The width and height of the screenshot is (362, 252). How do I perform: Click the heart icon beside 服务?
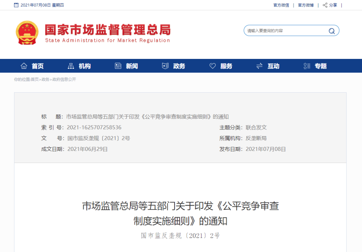[213, 66]
